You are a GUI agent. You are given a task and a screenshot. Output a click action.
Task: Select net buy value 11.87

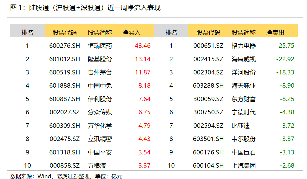[143, 72]
